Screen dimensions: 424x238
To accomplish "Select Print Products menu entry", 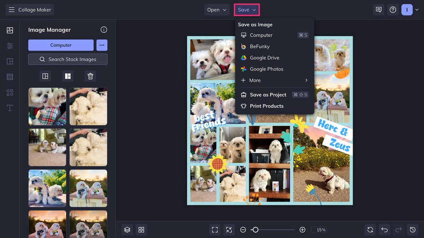I will click(266, 106).
